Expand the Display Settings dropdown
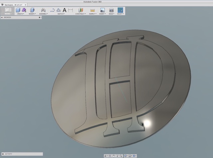The height and width of the screenshot is (158, 213). (127, 156)
